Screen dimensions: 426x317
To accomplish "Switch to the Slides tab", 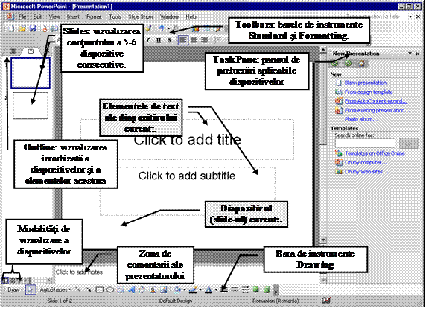I will click(x=31, y=51).
